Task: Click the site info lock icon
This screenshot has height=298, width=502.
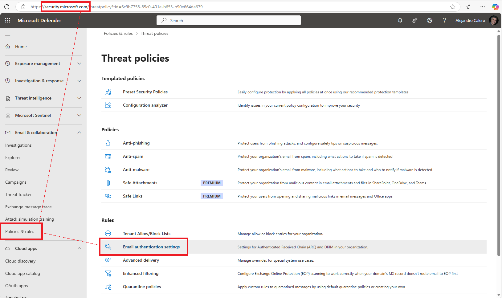Action: coord(23,7)
